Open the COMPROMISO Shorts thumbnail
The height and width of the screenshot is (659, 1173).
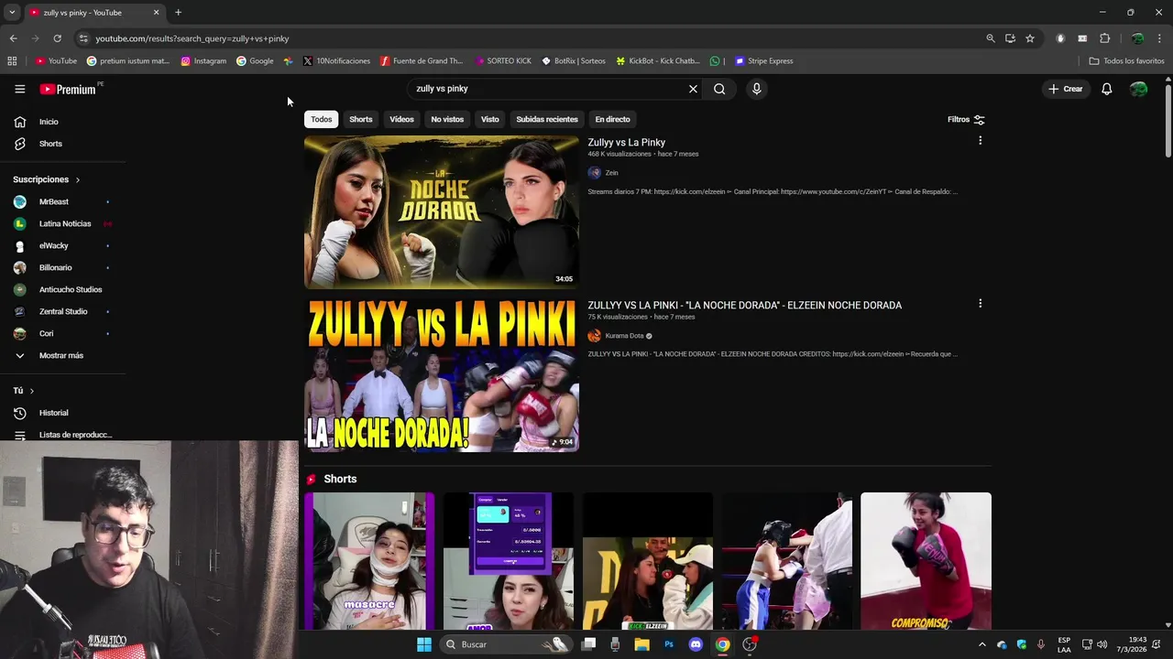(926, 561)
